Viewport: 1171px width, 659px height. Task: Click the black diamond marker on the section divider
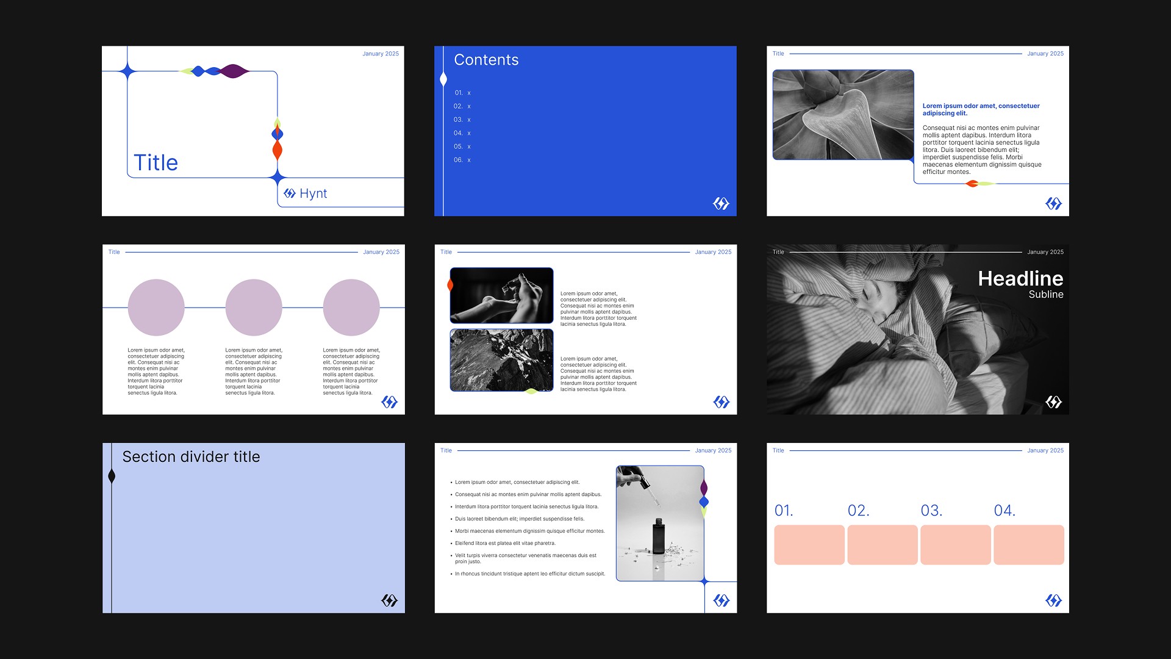[112, 476]
